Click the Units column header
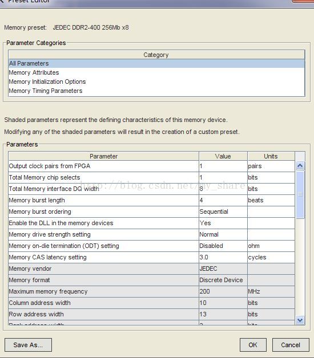Viewport: 314px width, 358px height. pyautogui.click(x=271, y=156)
